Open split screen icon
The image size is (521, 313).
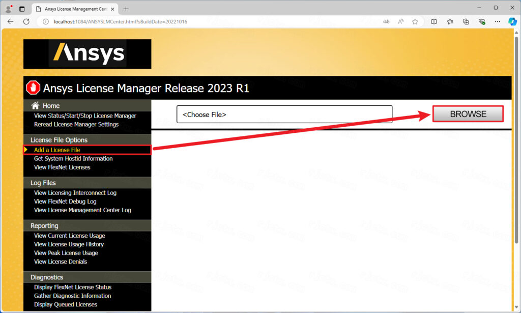click(x=434, y=21)
